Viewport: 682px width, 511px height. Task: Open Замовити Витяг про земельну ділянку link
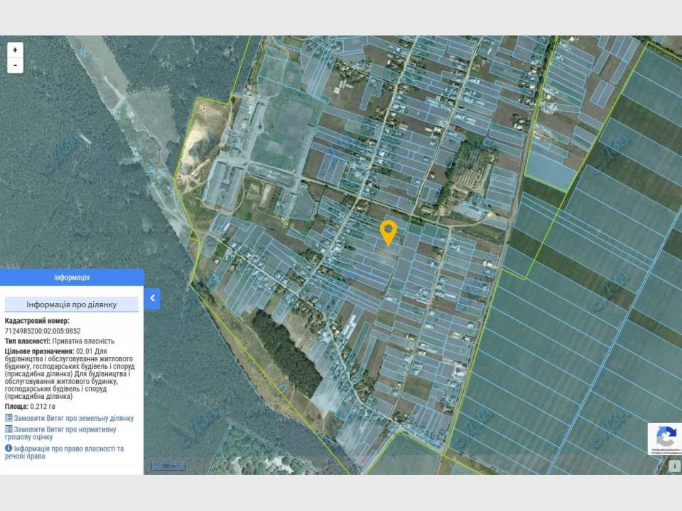[x=73, y=419]
